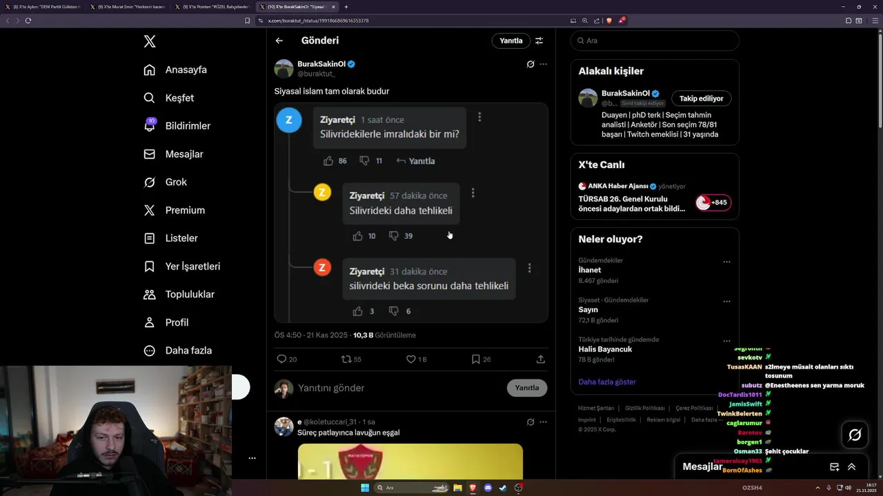Bookmark the post with 26 bookmarks
Viewport: 883px width, 496px height.
pyautogui.click(x=481, y=359)
